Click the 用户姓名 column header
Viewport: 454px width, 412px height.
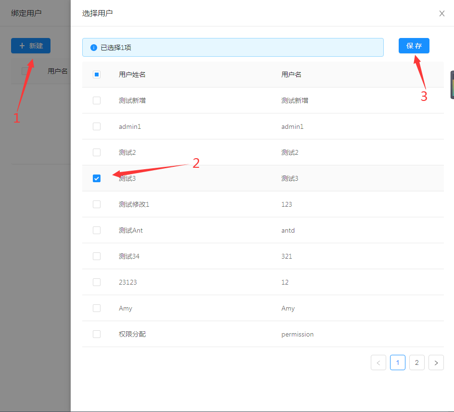[x=132, y=75]
